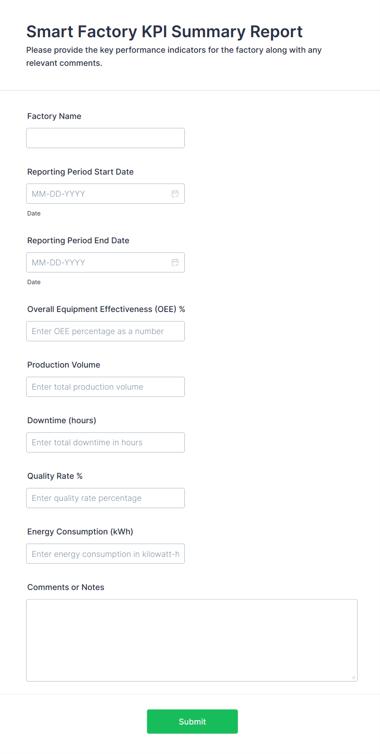Click inside the Comments or Notes textarea
The width and height of the screenshot is (380, 754).
[191, 638]
